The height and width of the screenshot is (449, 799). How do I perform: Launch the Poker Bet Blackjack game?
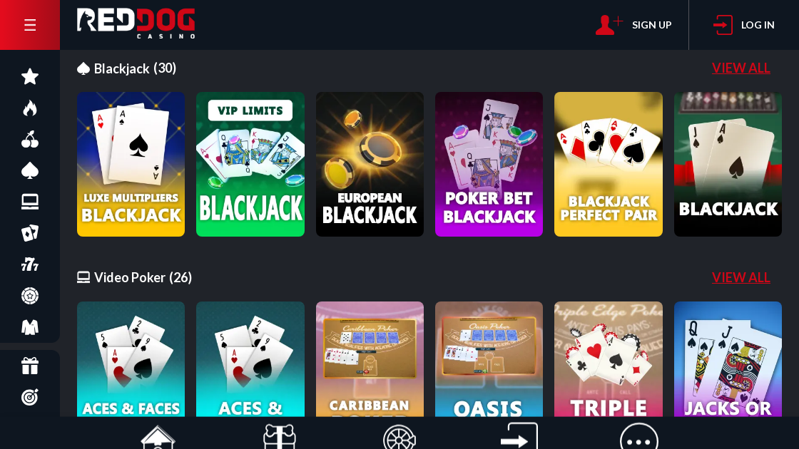click(489, 164)
